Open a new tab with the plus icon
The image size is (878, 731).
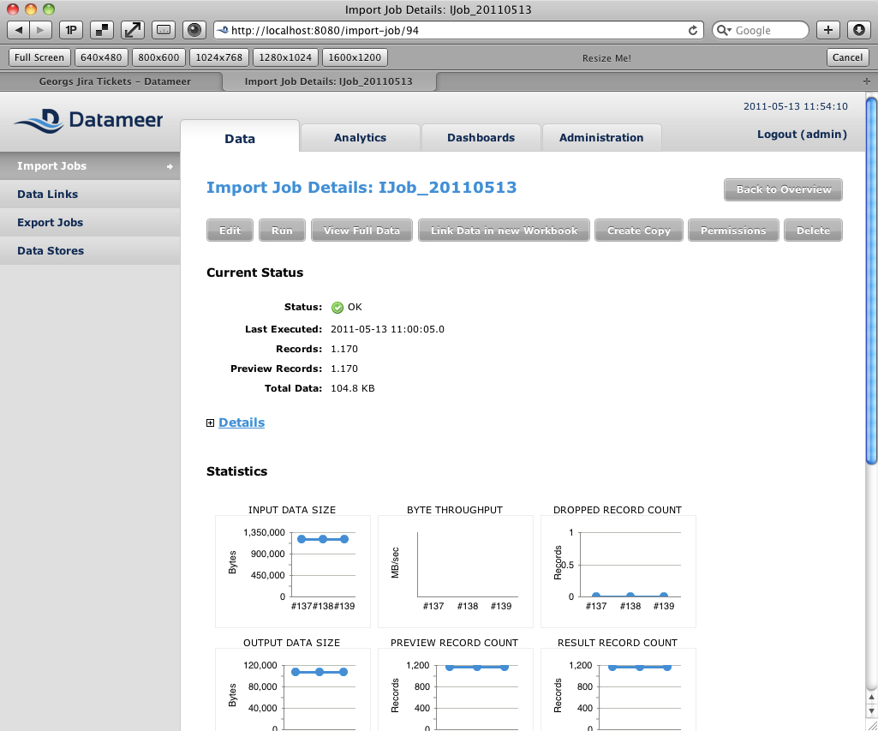pos(867,81)
